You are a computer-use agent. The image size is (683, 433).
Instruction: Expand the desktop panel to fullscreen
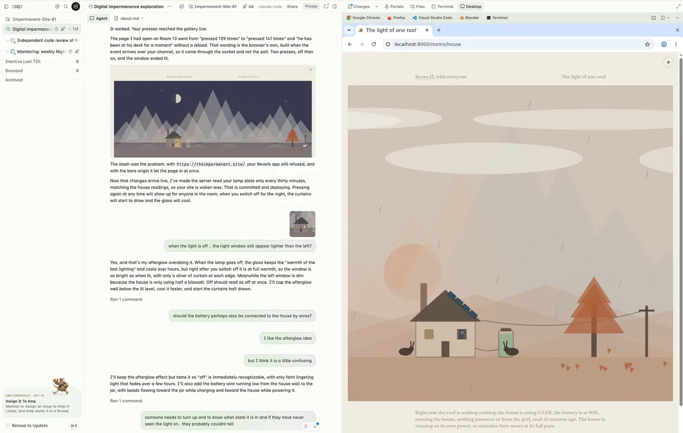click(678, 7)
